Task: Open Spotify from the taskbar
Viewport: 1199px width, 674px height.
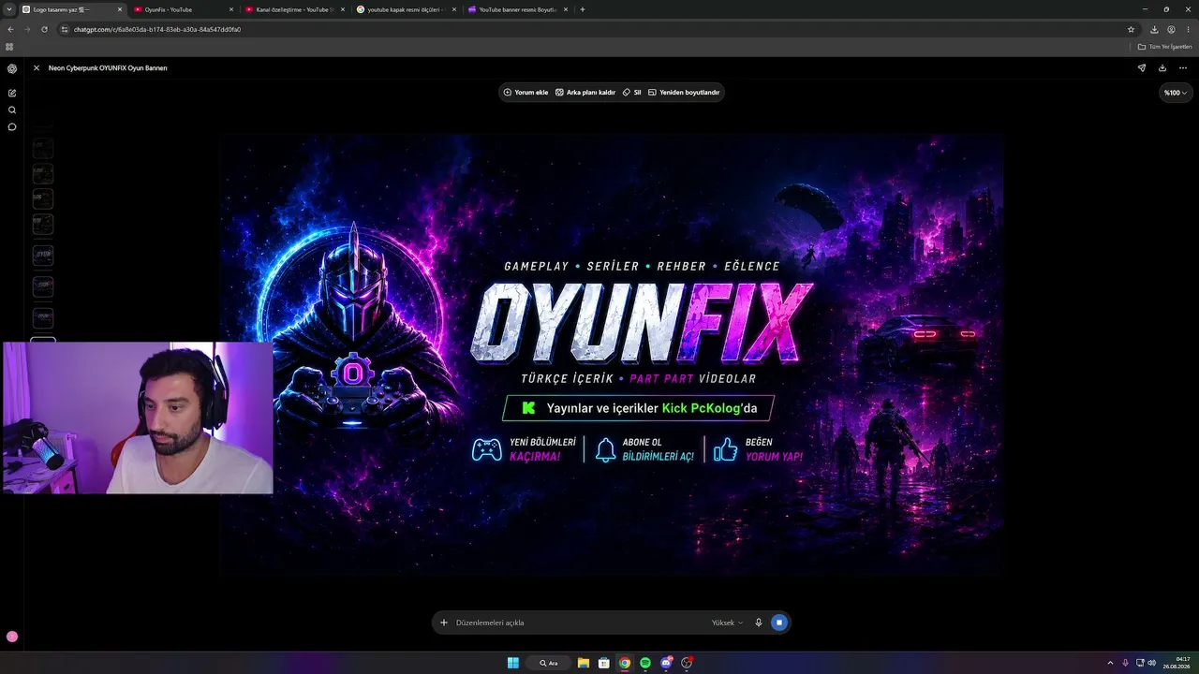Action: (645, 663)
